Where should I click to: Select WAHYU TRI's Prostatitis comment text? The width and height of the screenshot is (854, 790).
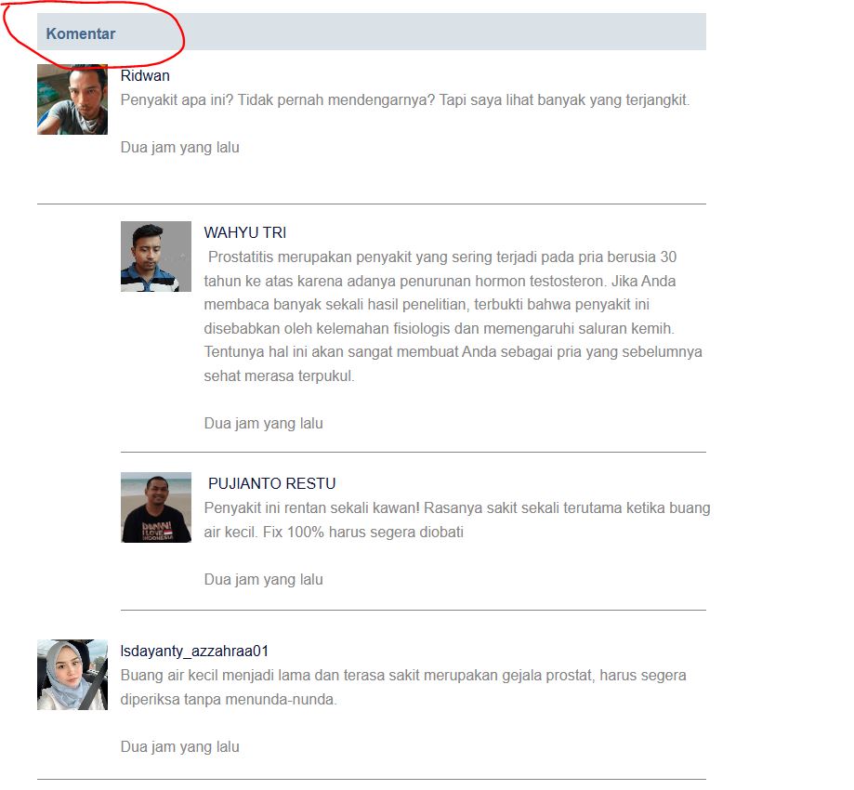click(453, 316)
